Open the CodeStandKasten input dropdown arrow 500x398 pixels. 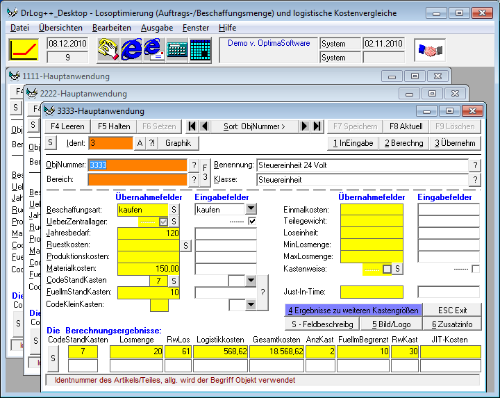coord(251,280)
